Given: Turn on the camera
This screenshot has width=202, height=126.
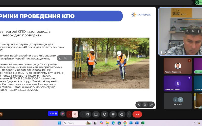Looking at the screenshot, I should pos(88,114).
